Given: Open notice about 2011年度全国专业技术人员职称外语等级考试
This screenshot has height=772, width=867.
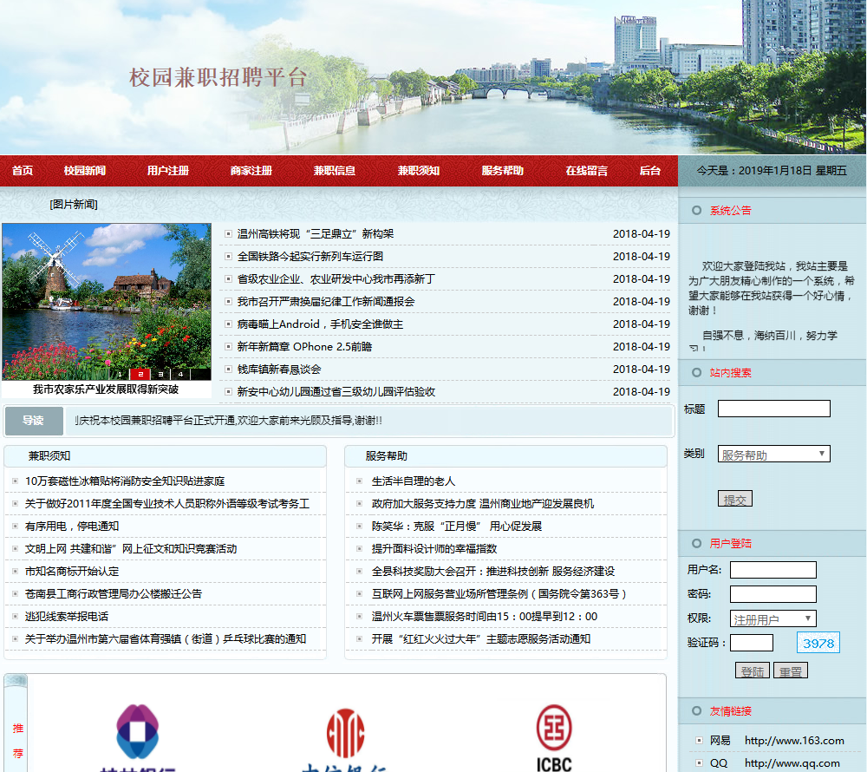Looking at the screenshot, I should [167, 504].
